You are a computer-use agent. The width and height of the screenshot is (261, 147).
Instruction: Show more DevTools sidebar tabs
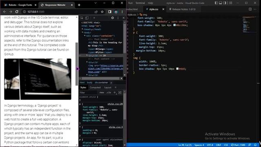pos(115,87)
